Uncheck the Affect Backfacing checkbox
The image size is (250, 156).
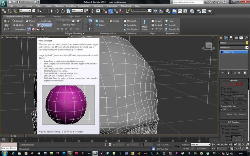click(x=223, y=133)
